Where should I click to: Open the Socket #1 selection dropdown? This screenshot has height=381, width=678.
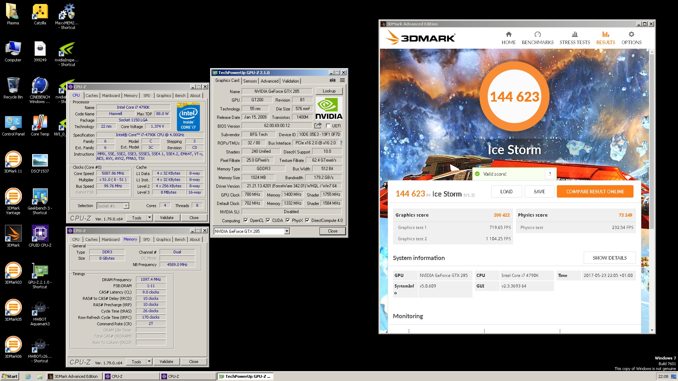click(126, 206)
